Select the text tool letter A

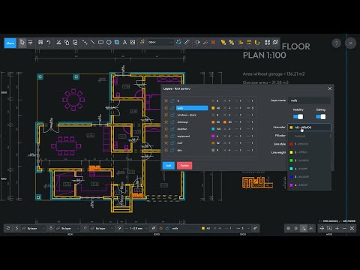tap(124, 42)
